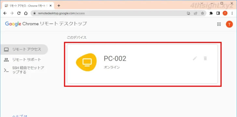Click the ヘルプ link at the bottom
237x117 pixels.
click(20, 116)
